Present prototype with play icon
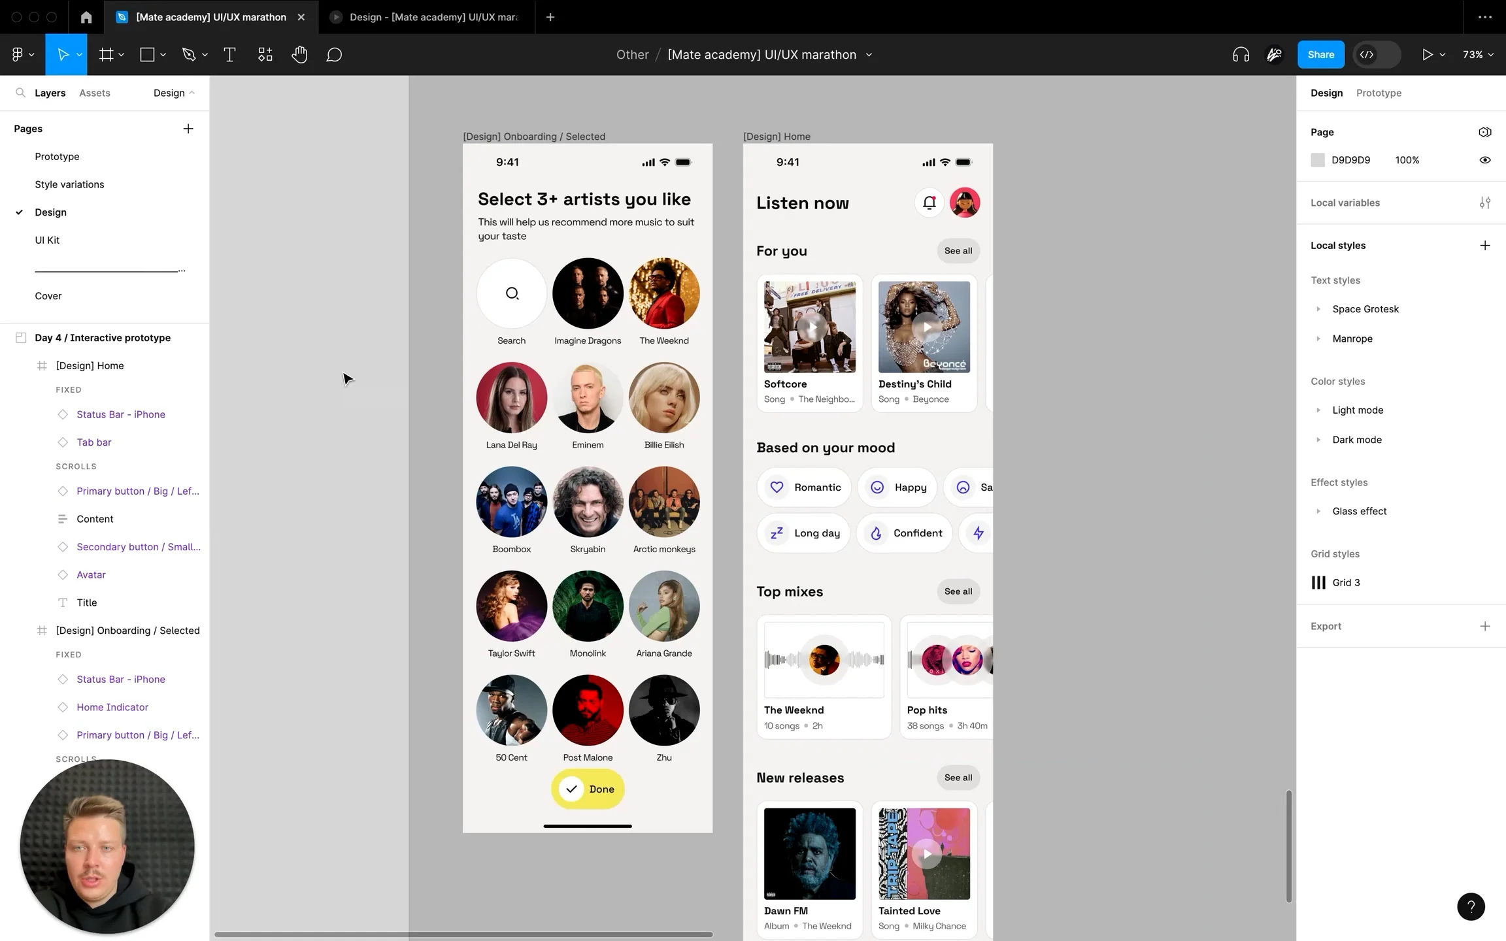Image resolution: width=1506 pixels, height=941 pixels. [x=1427, y=55]
